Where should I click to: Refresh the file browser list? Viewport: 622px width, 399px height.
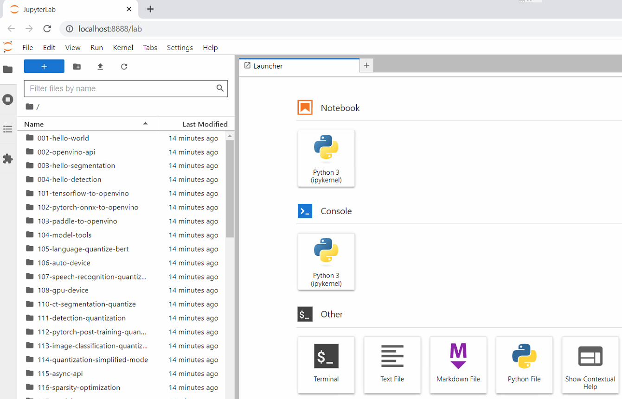[x=124, y=67]
